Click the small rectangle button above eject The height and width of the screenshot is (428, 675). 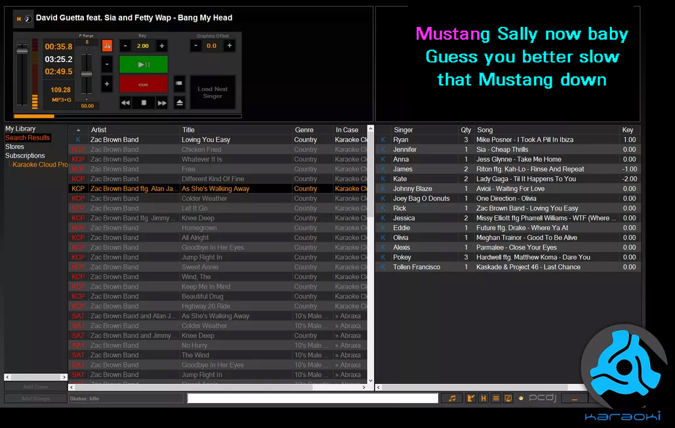pyautogui.click(x=179, y=83)
